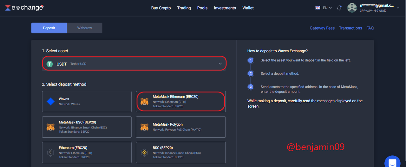Screen dimensions: 406x167
Task: Open the Trading menu
Action: point(184,8)
